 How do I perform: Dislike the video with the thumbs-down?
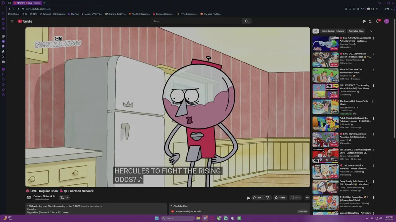pos(268,198)
